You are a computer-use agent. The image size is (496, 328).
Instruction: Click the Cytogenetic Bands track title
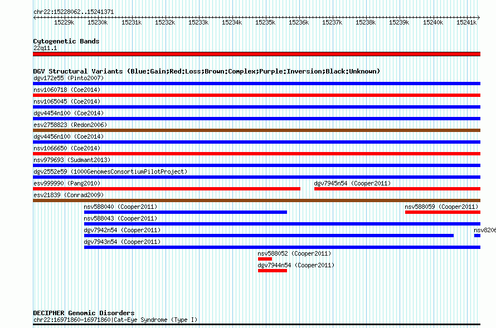pyautogui.click(x=66, y=41)
